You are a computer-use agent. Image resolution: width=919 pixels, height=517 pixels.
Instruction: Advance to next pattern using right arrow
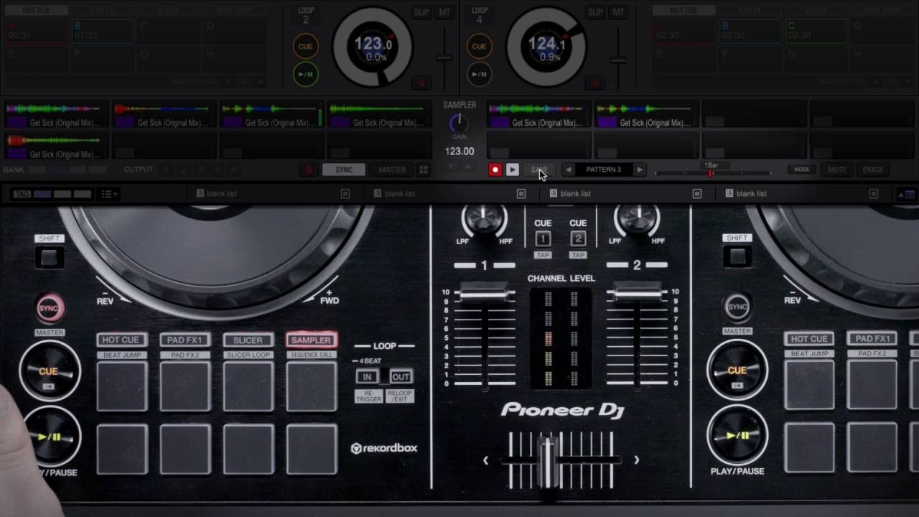(x=639, y=169)
